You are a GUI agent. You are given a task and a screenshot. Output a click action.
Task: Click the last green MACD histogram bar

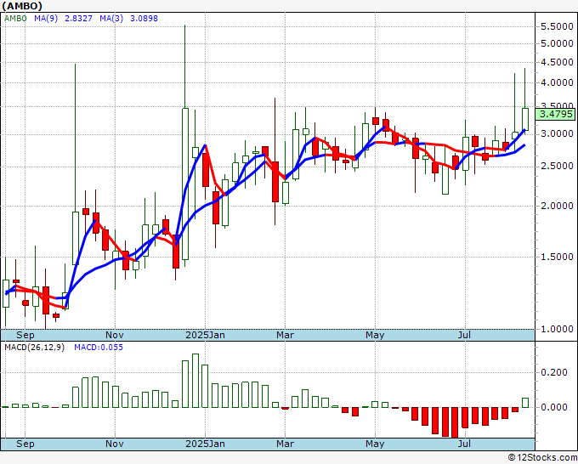point(525,403)
